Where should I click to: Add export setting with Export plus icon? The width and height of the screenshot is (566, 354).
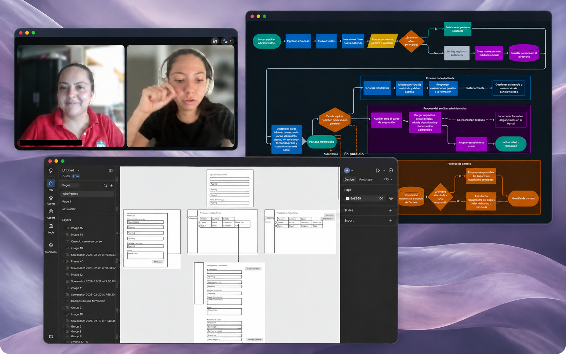[x=391, y=221]
